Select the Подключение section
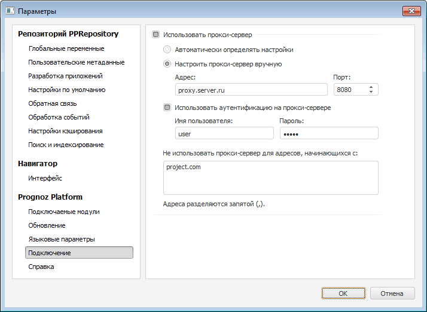Screen dimensions: 427x312 point(80,253)
